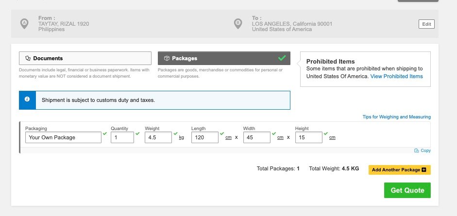Select the Packages shipment type
The height and width of the screenshot is (216, 457).
point(224,58)
